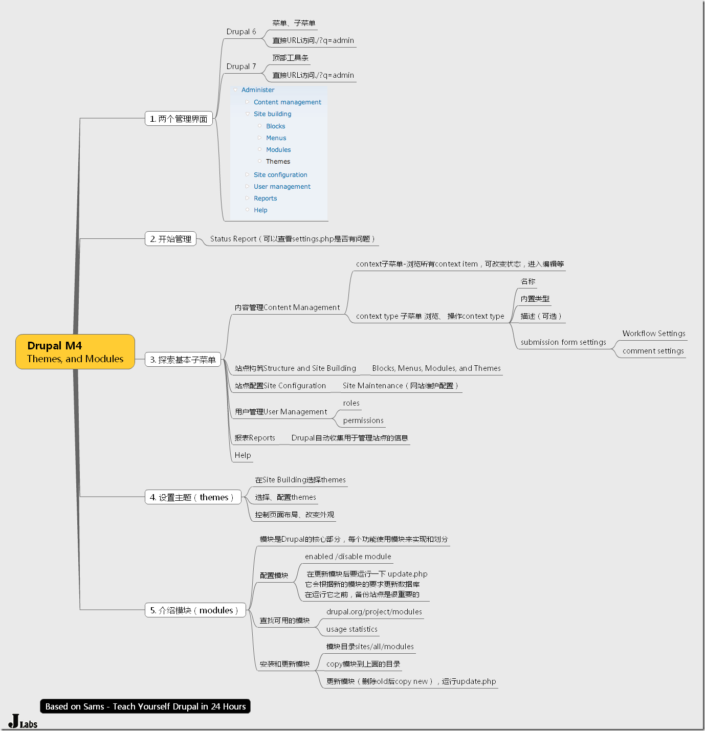
Task: Select '内容管理Content Management' topic
Action: click(287, 307)
